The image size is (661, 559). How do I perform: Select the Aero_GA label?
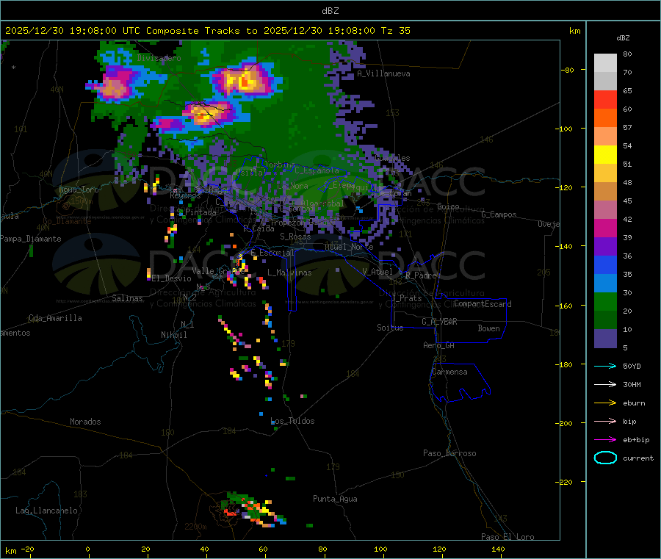[x=439, y=345]
